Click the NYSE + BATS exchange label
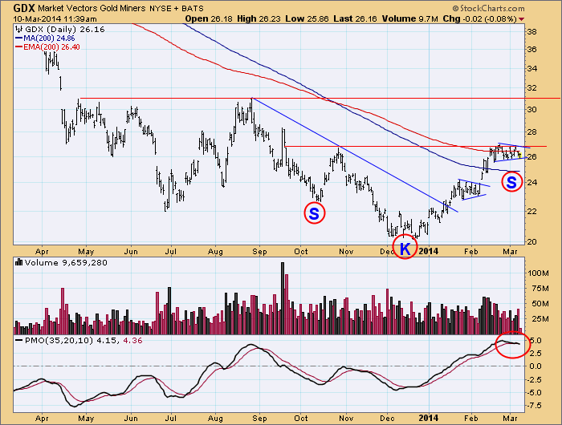562x425 pixels. pyautogui.click(x=176, y=8)
